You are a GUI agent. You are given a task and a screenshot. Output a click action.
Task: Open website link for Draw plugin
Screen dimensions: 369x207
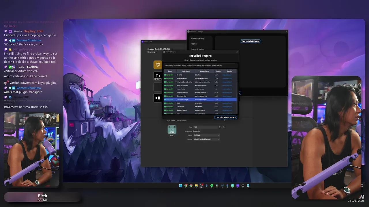[227, 103]
